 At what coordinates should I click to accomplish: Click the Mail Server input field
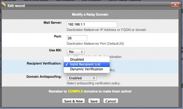click(92, 24)
